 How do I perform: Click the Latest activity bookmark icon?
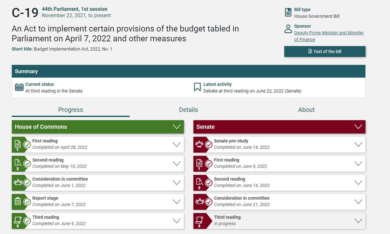[x=197, y=86]
